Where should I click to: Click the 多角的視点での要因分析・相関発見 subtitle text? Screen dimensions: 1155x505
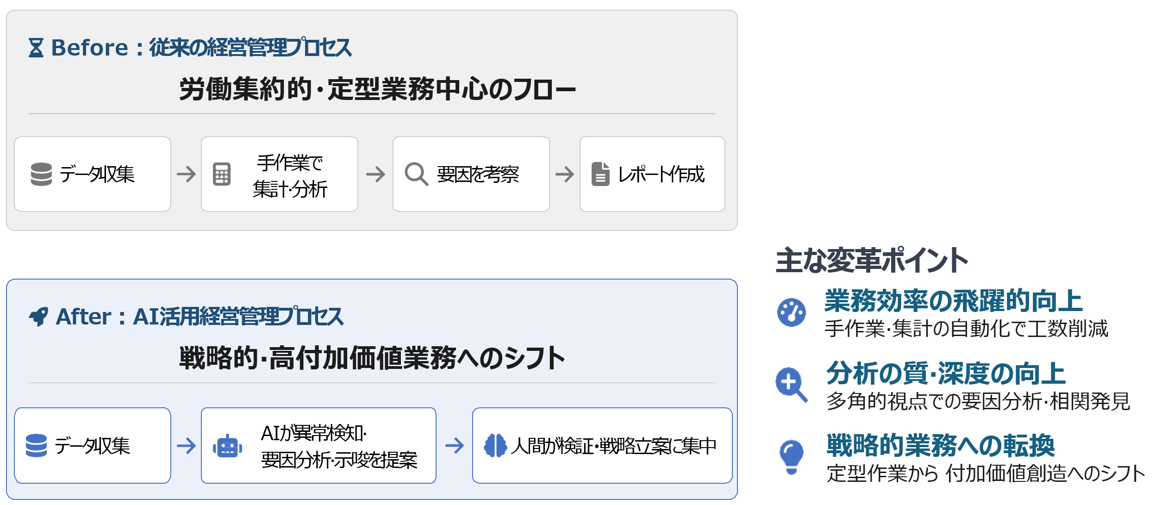click(x=978, y=401)
